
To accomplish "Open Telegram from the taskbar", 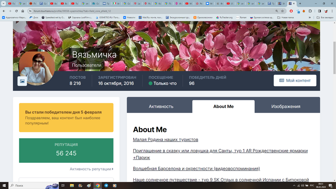I will [106, 185].
